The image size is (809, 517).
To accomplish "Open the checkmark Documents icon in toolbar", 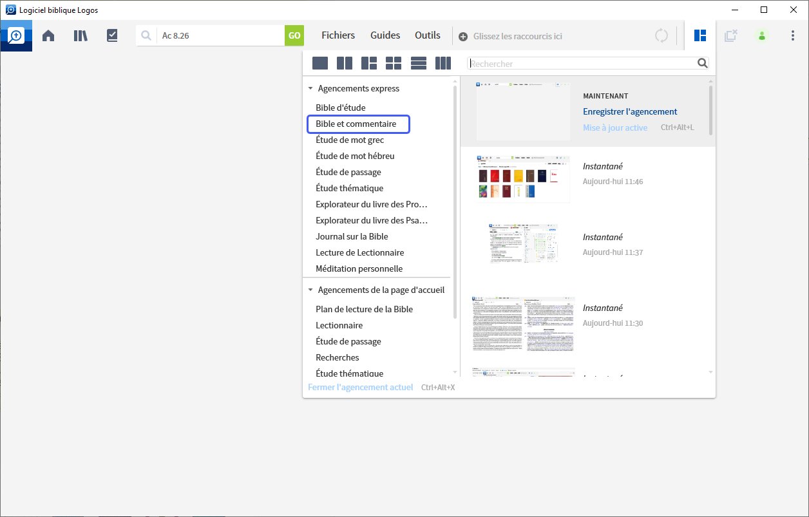I will (x=112, y=36).
